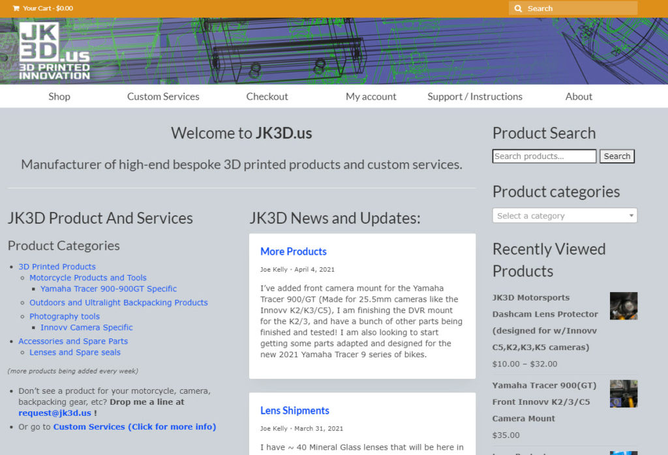The width and height of the screenshot is (668, 455).
Task: Click the Welcome to JK3D.us heading
Action: click(x=241, y=133)
